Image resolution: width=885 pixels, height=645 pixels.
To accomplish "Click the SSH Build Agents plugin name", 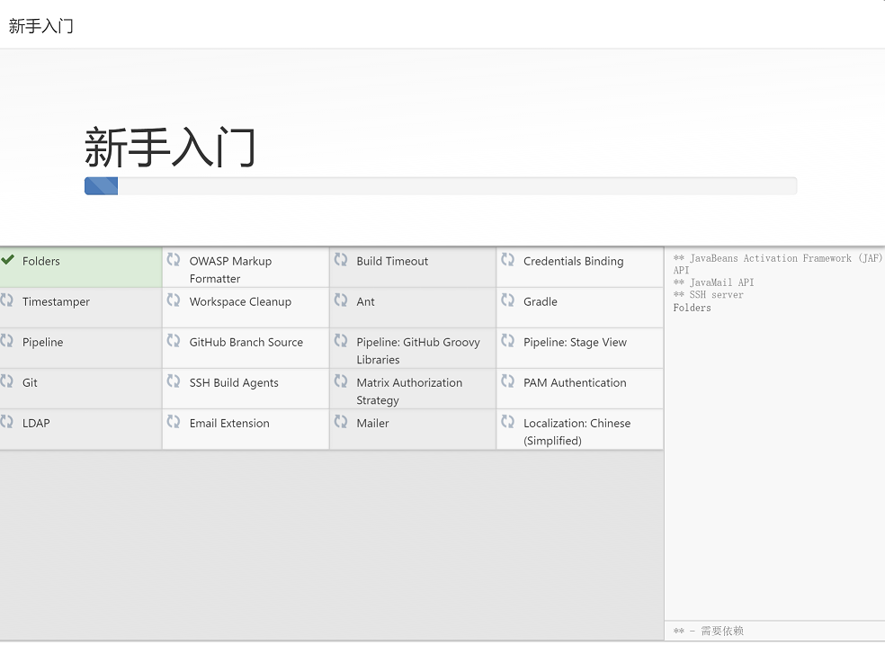I will (234, 383).
